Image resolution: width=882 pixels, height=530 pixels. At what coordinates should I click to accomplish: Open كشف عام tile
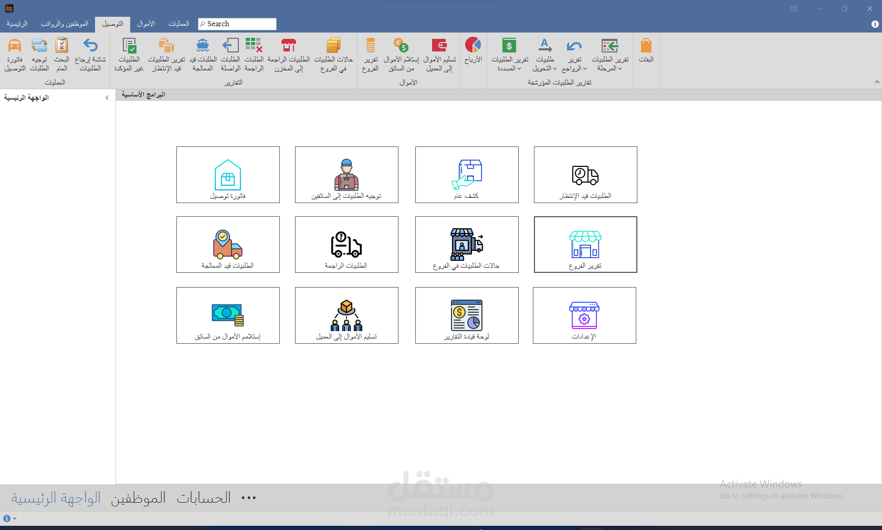(x=467, y=175)
